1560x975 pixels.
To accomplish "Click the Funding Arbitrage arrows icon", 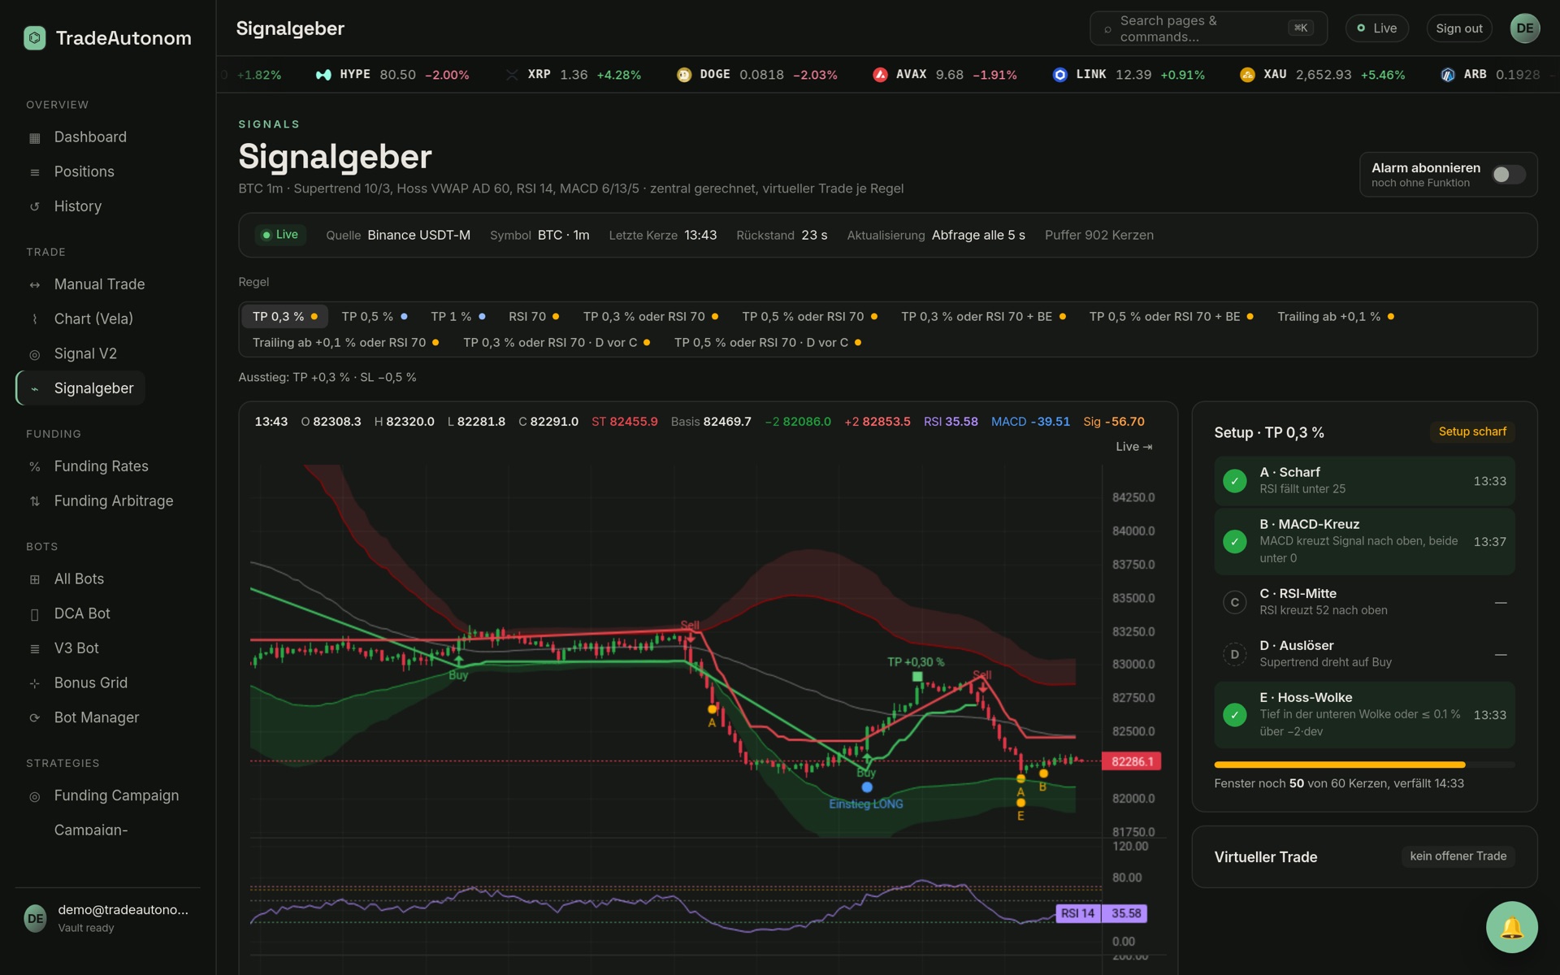I will coord(34,501).
